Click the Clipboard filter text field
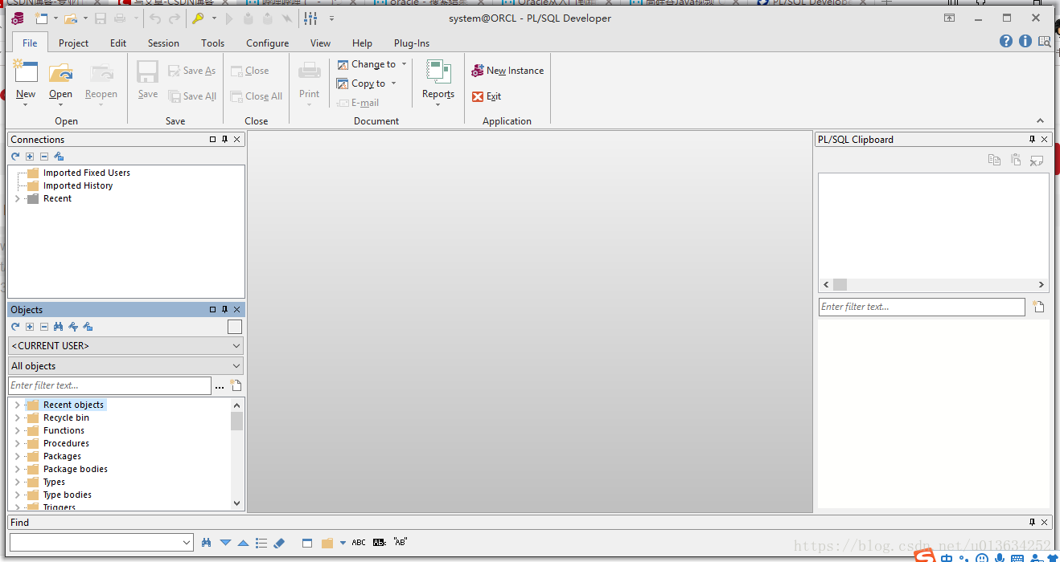1060x562 pixels. tap(922, 307)
